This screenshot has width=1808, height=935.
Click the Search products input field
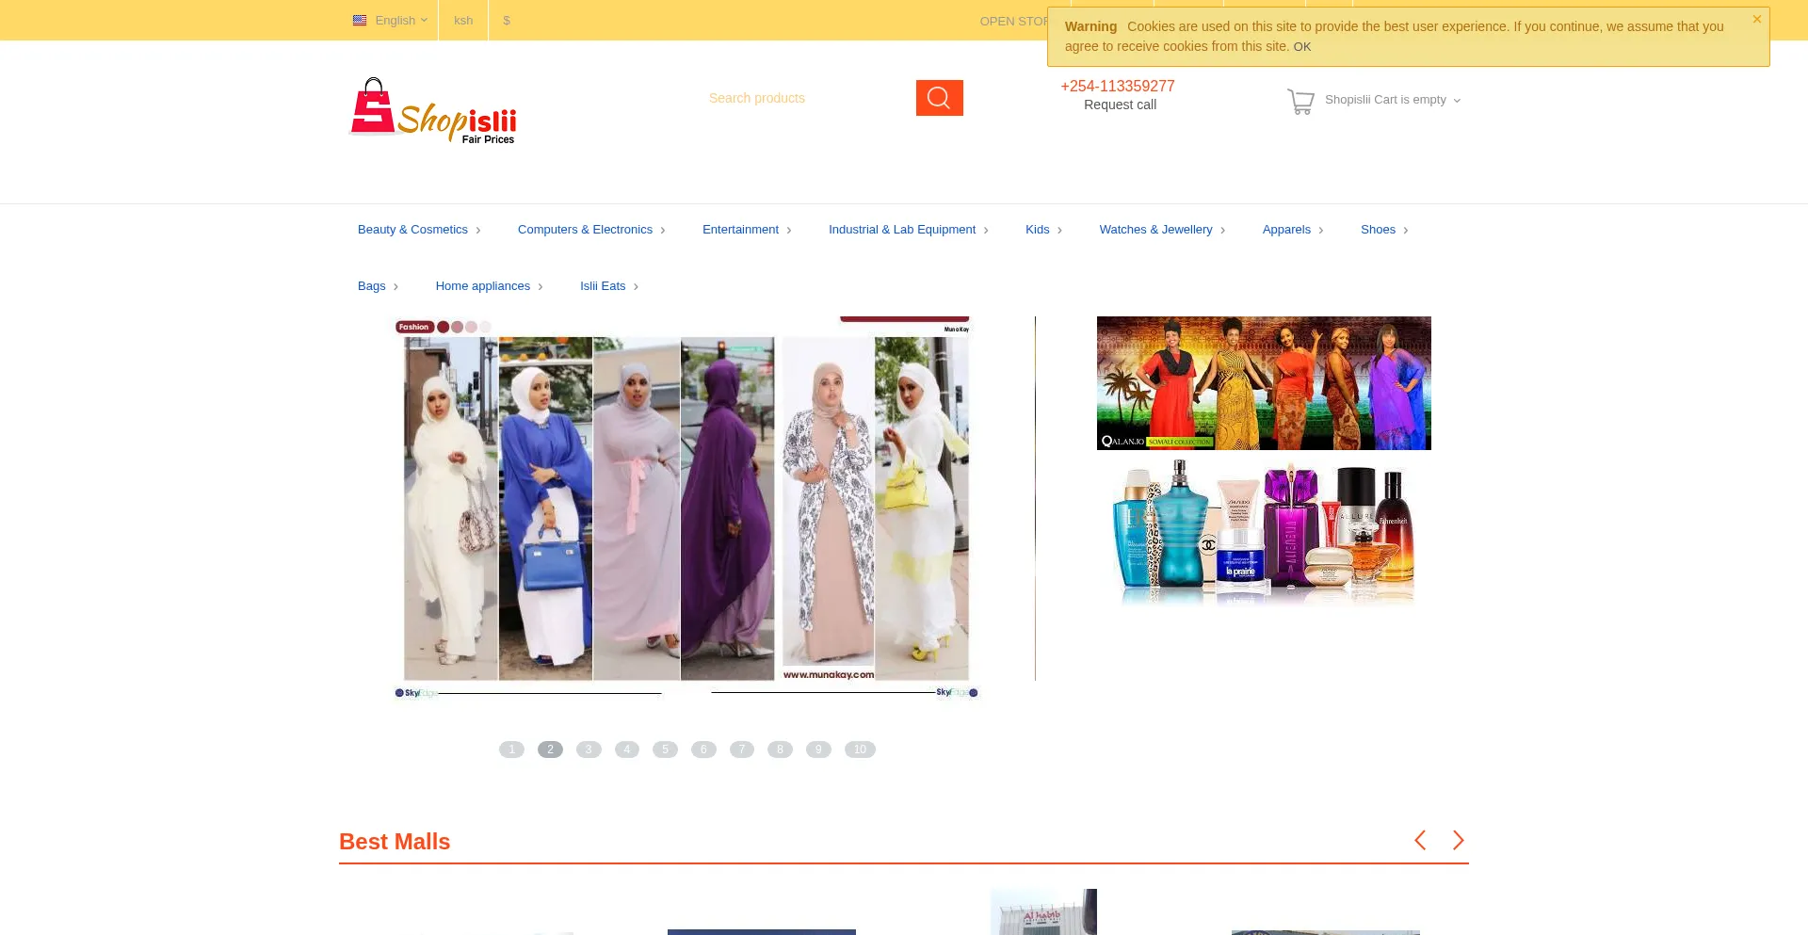coord(800,97)
